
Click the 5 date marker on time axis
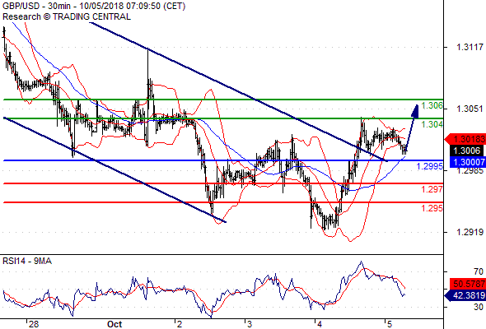click(390, 324)
